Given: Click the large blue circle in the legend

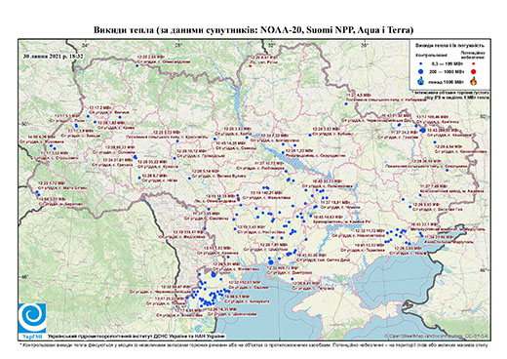Looking at the screenshot, I should coord(421,71).
